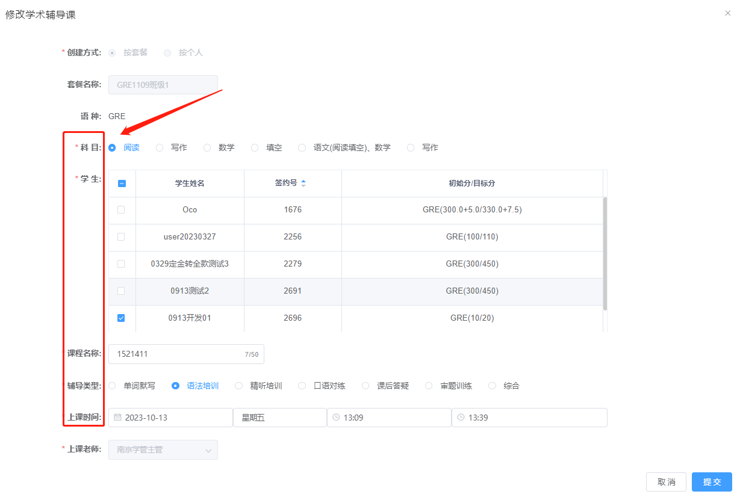This screenshot has height=503, width=737.
Task: Click the 取消 cancel button
Action: click(x=666, y=482)
